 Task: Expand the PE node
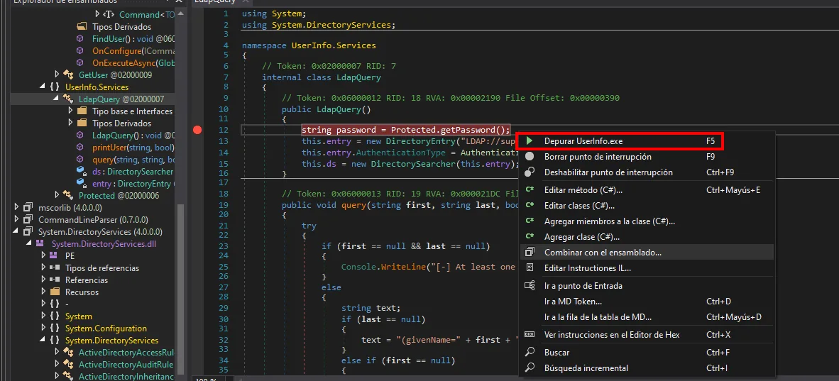pyautogui.click(x=44, y=256)
